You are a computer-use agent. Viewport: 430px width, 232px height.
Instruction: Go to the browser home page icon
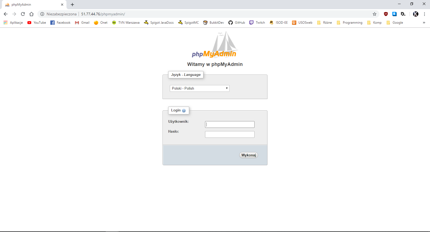click(31, 14)
